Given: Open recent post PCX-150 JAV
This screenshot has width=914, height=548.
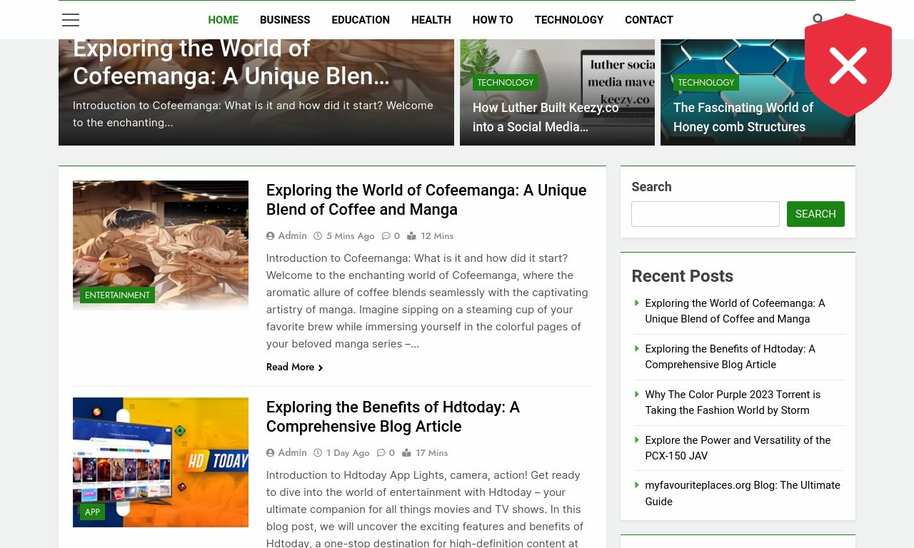Looking at the screenshot, I should [x=738, y=448].
